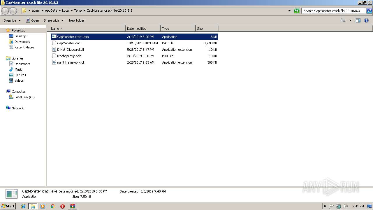
Task: Open Opera from the taskbar
Action: (x=62, y=206)
